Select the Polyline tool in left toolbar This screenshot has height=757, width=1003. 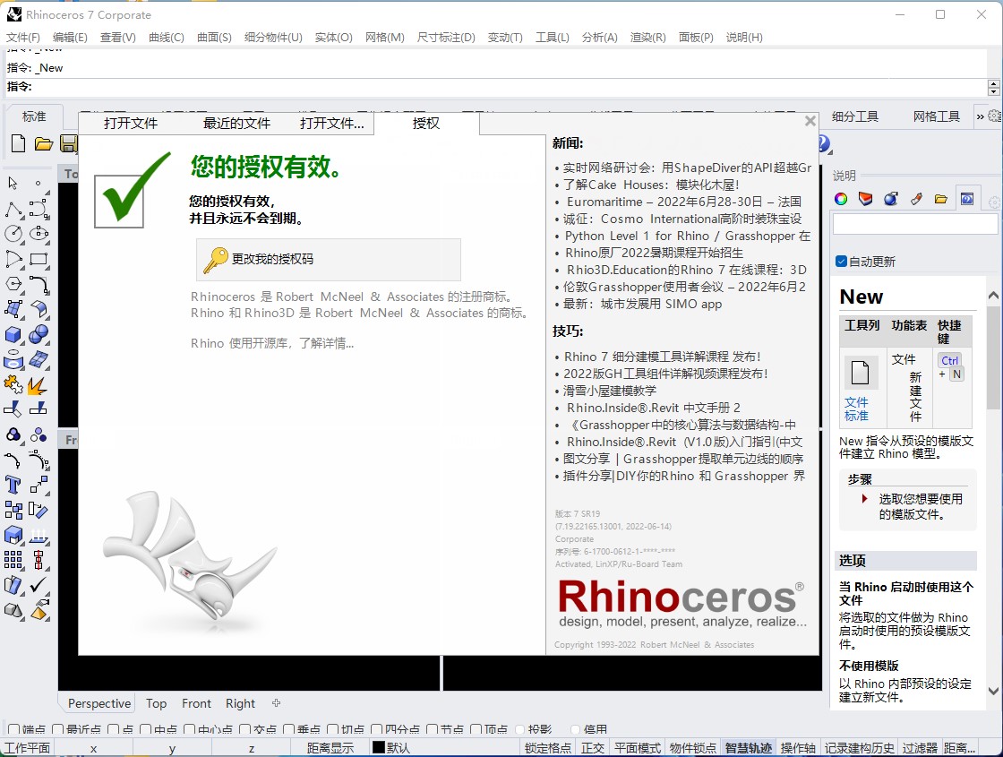tap(13, 209)
